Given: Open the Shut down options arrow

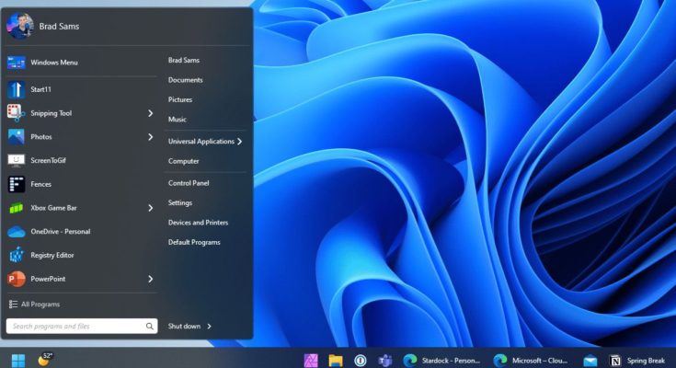Looking at the screenshot, I should point(210,327).
